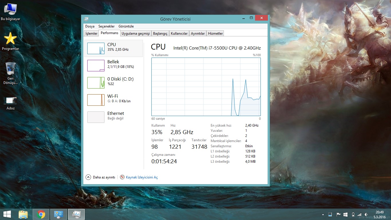Image resolution: width=391 pixels, height=220 pixels.
Task: Click the uptime value 0:01:54:24
Action: click(x=164, y=162)
